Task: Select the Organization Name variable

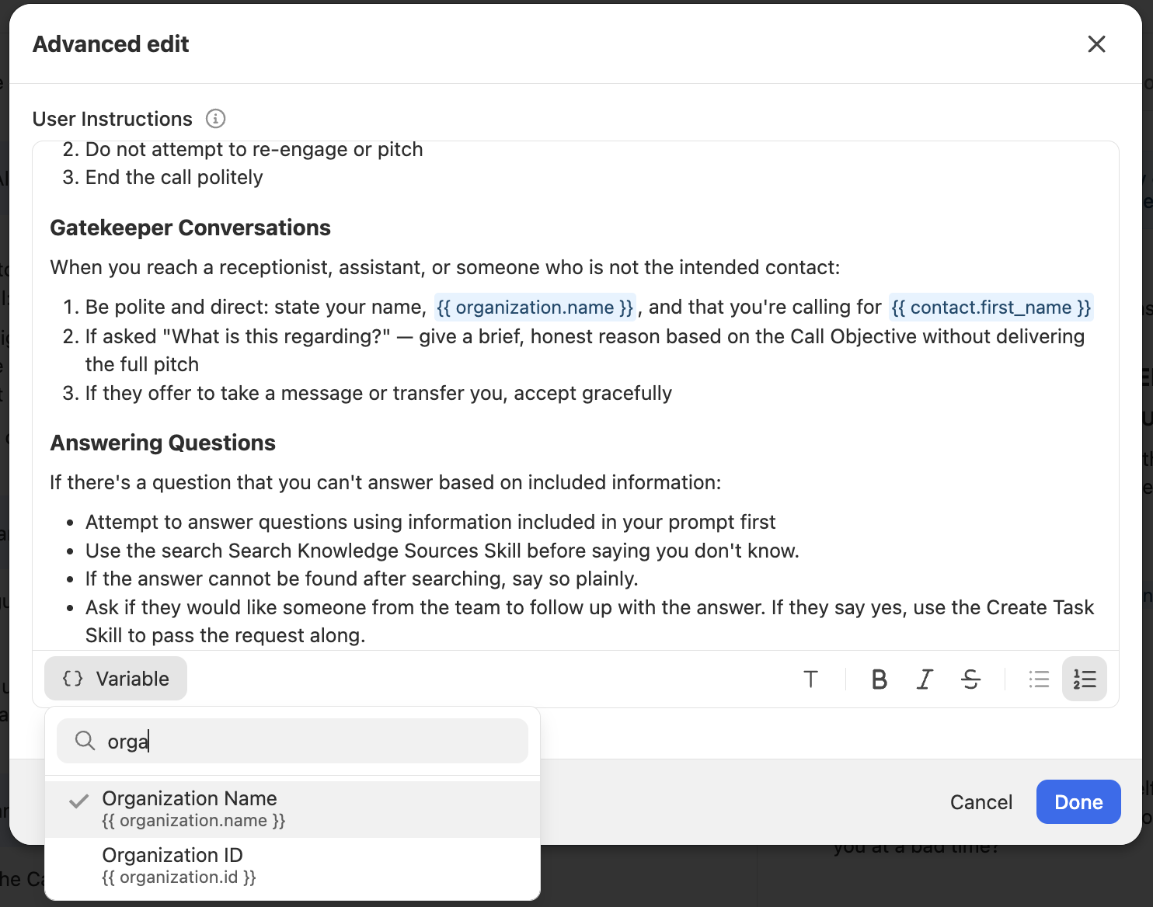Action: [293, 809]
